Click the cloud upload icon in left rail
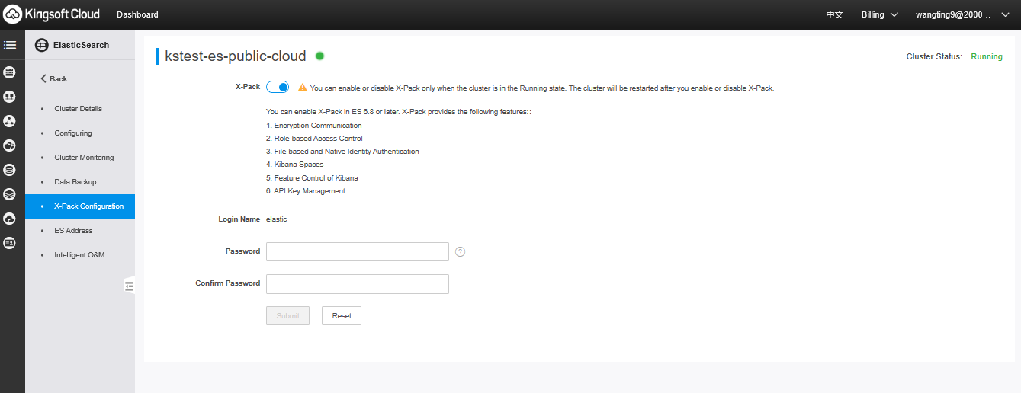The image size is (1021, 393). tap(10, 219)
